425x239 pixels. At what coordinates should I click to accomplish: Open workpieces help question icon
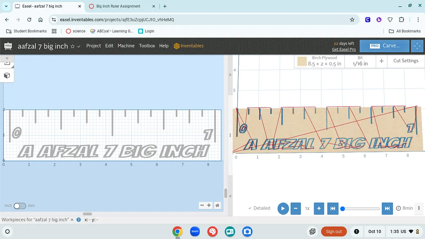click(79, 220)
